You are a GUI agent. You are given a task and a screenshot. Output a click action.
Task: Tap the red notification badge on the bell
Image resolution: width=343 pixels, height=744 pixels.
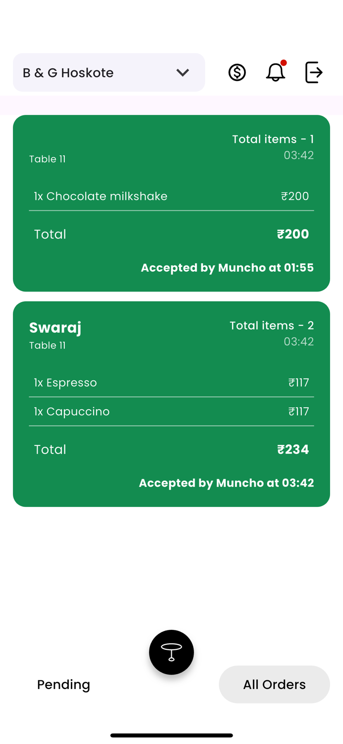284,62
